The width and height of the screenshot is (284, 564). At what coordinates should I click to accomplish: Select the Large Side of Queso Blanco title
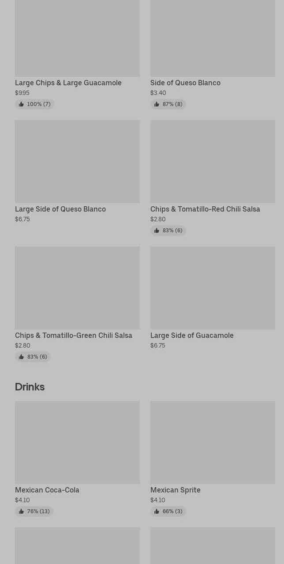tap(60, 209)
